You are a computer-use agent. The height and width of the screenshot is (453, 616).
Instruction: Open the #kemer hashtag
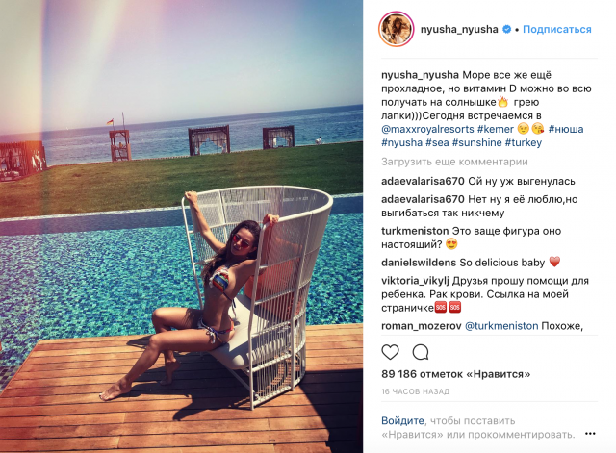click(496, 129)
